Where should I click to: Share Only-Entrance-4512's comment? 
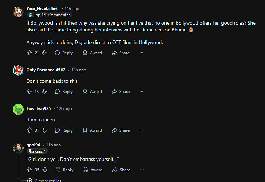(121, 92)
